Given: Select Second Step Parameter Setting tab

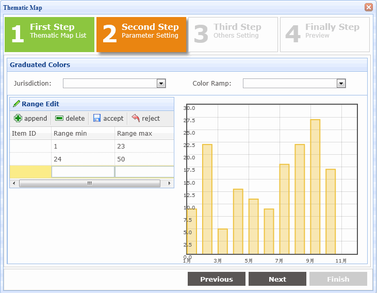Looking at the screenshot, I should pyautogui.click(x=141, y=35).
